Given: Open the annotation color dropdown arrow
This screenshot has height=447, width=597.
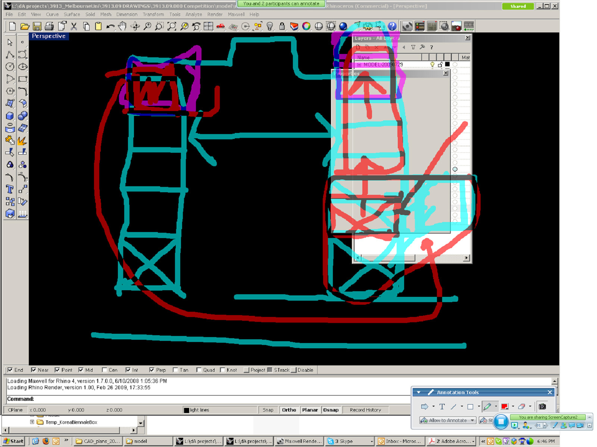Looking at the screenshot, I should click(513, 406).
